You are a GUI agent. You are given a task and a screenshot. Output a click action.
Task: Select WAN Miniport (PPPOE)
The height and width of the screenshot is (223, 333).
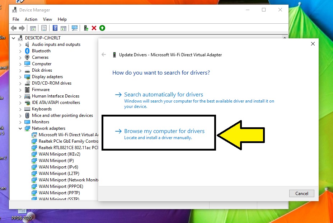61,186
